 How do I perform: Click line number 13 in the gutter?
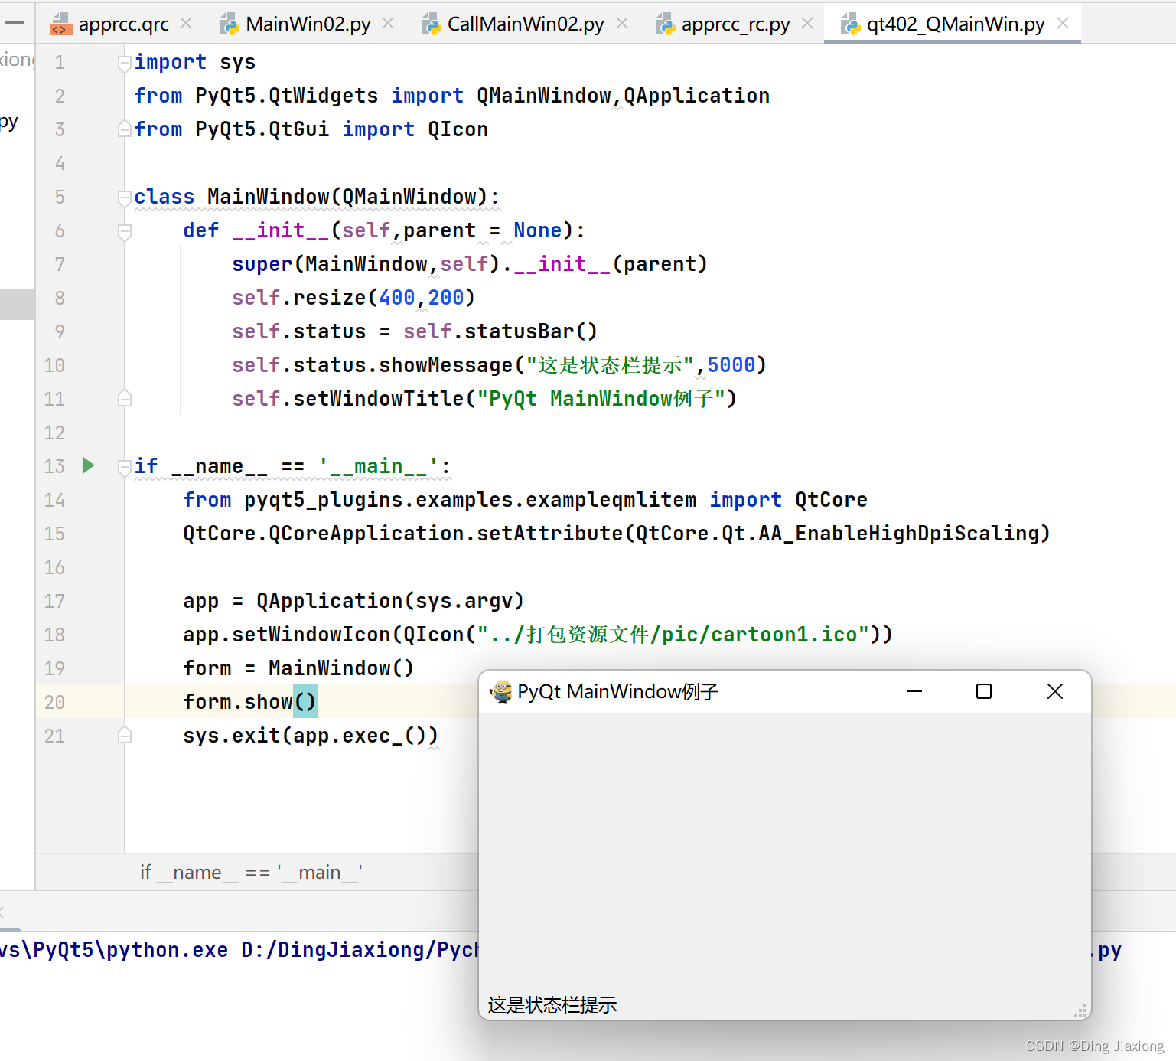pyautogui.click(x=54, y=466)
